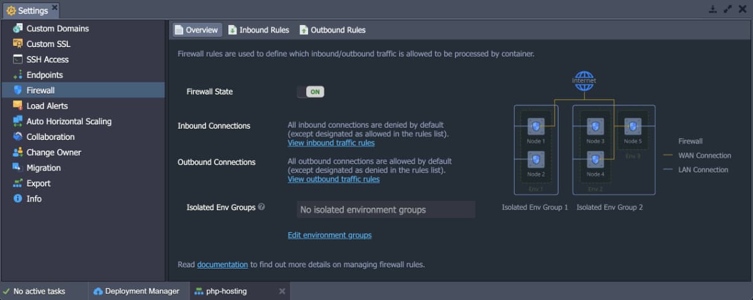753x300 pixels.
Task: Select the Overview tab
Action: [196, 30]
